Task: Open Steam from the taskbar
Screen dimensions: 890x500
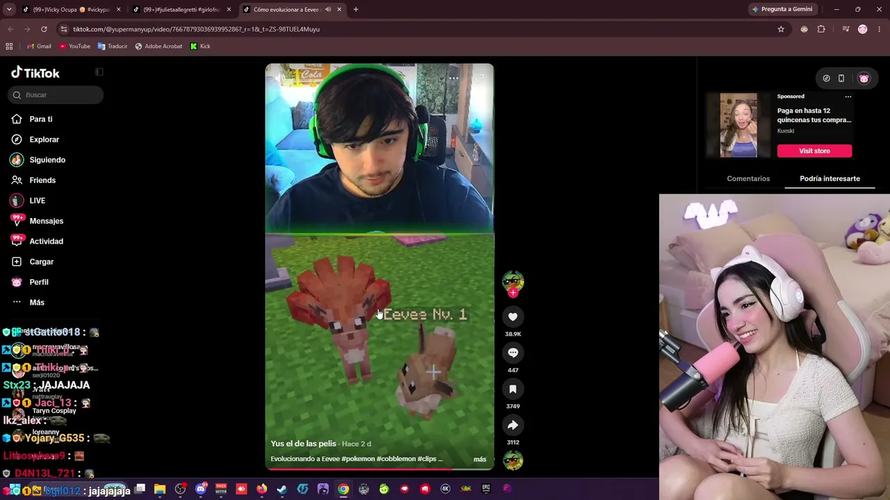Action: pos(282,489)
